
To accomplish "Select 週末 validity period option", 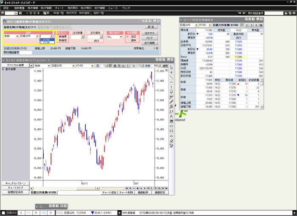I will click(132, 41).
